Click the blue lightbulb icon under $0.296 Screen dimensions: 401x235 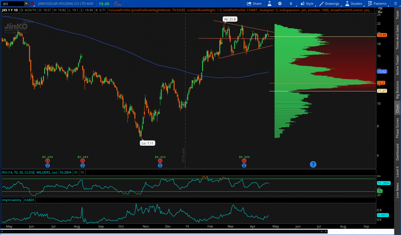click(x=48, y=165)
